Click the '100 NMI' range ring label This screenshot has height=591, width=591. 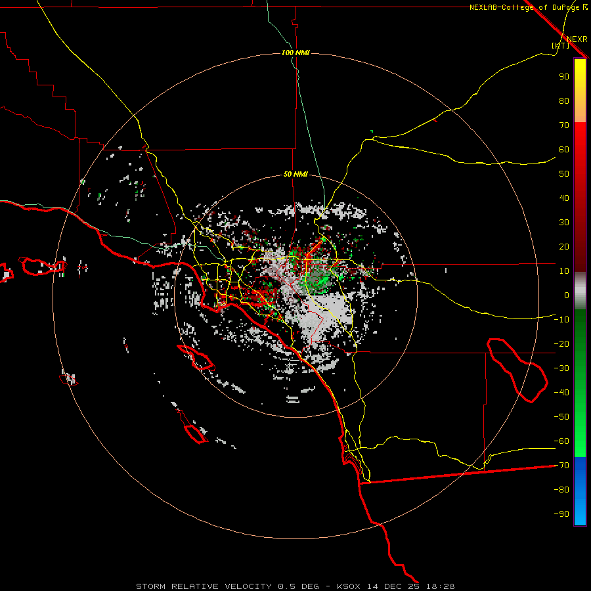(295, 53)
